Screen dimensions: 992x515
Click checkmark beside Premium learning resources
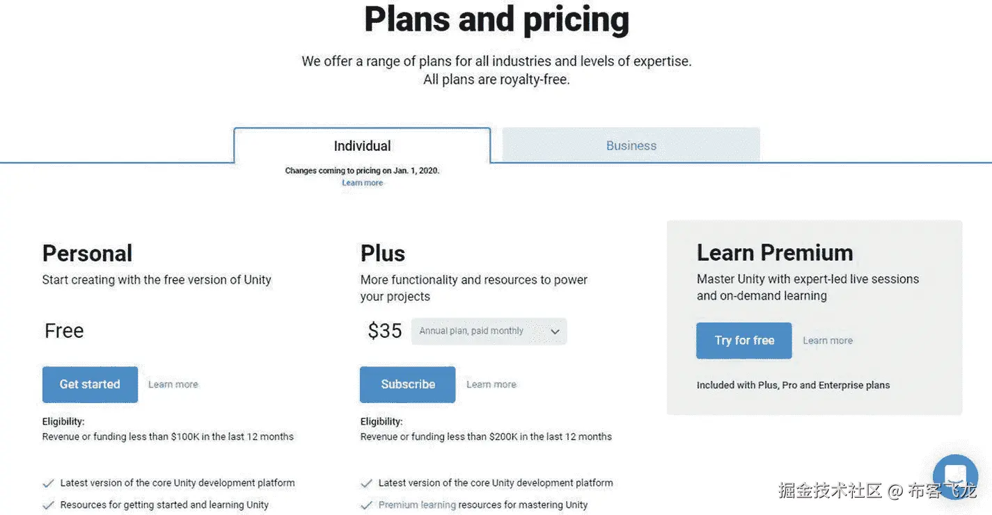[x=366, y=505]
